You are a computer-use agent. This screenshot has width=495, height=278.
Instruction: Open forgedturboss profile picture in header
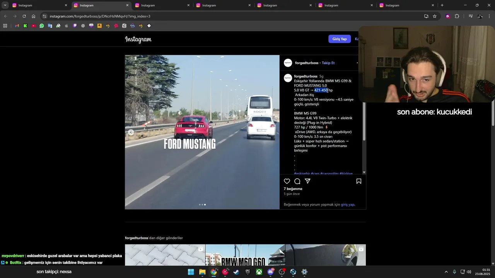click(288, 63)
